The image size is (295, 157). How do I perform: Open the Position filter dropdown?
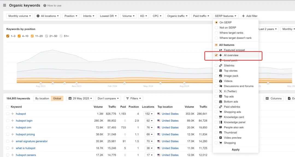pos(71,16)
